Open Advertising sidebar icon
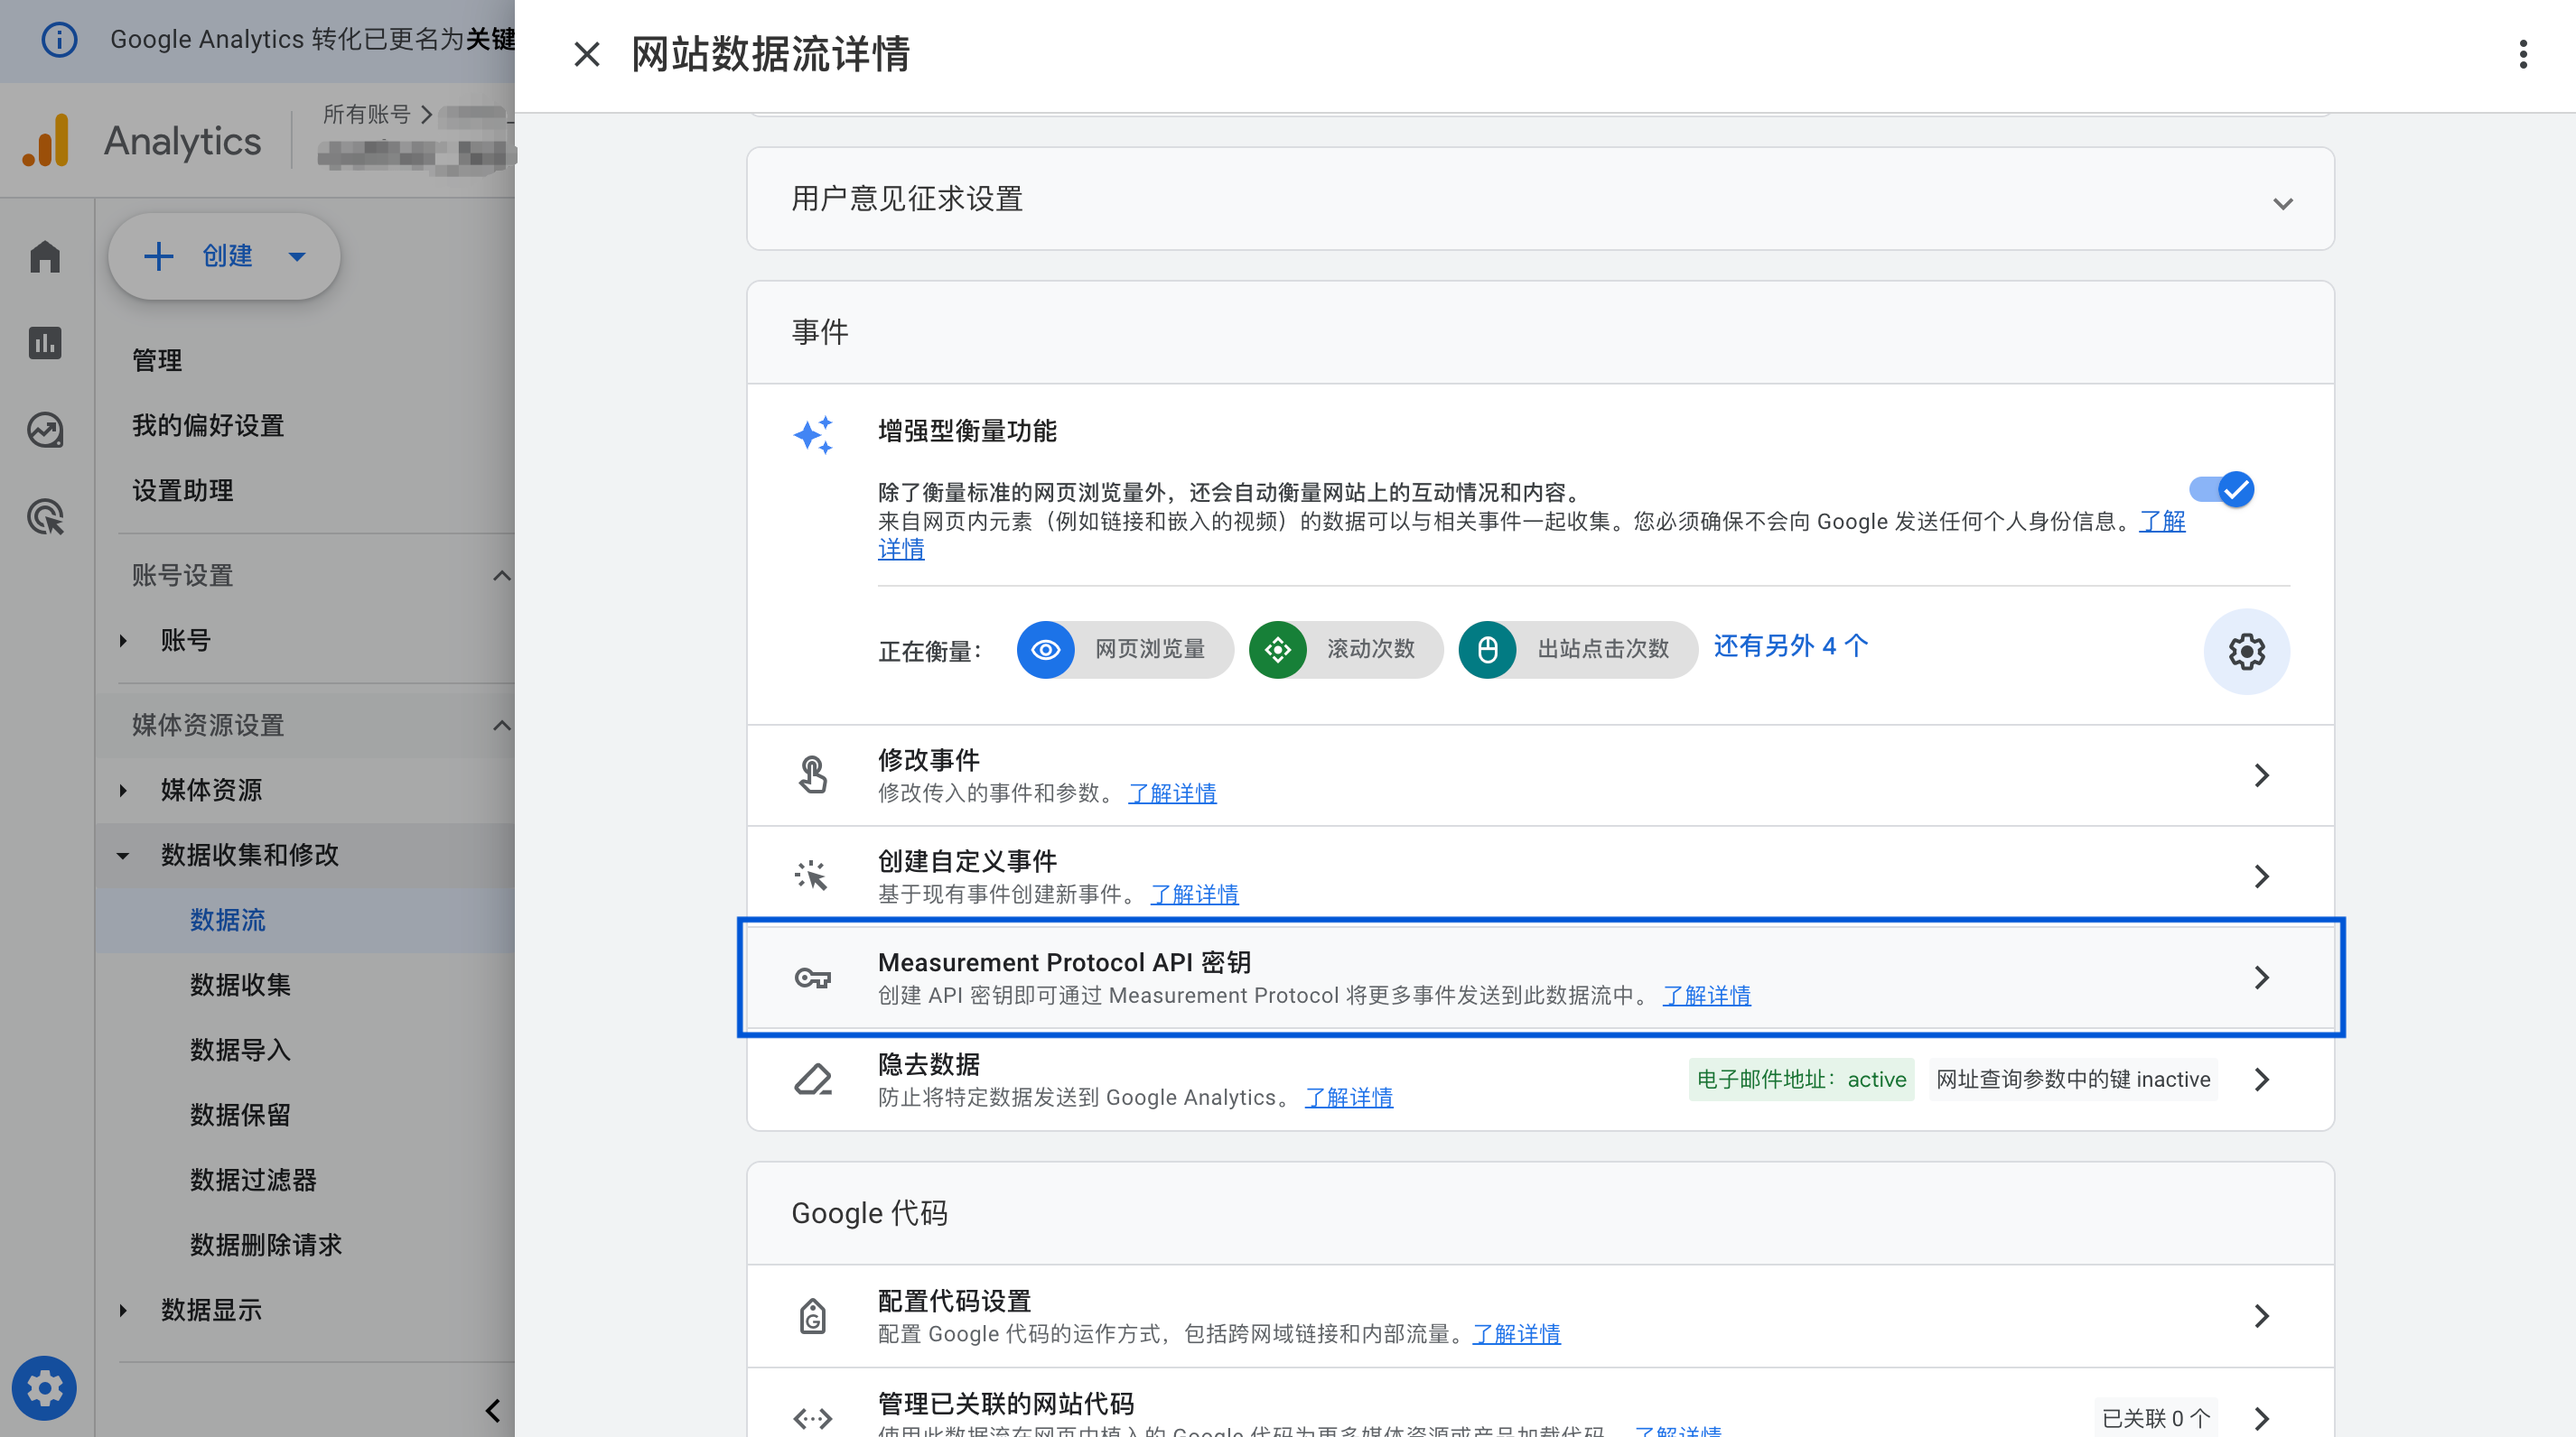This screenshot has height=1437, width=2576. point(45,516)
